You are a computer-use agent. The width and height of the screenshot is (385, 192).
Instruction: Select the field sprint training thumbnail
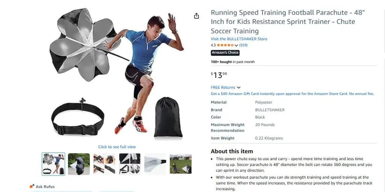pyautogui.click(x=181, y=164)
